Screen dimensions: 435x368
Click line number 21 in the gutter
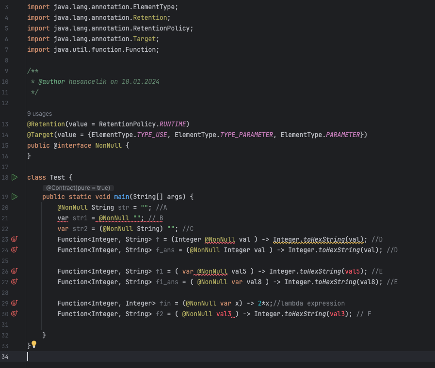[5, 218]
